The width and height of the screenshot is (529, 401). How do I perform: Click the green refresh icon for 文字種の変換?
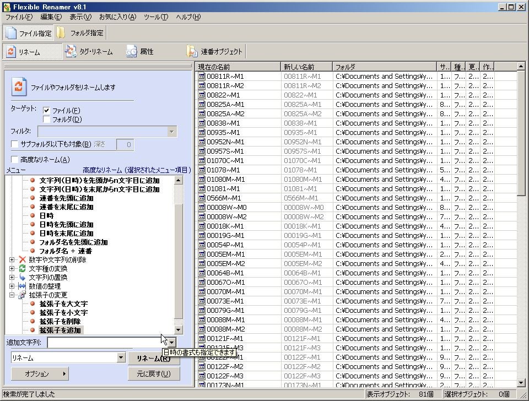[22, 268]
